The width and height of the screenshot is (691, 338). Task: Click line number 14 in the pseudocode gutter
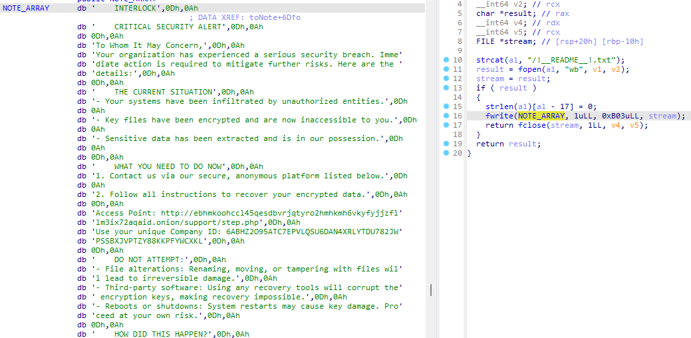[457, 97]
